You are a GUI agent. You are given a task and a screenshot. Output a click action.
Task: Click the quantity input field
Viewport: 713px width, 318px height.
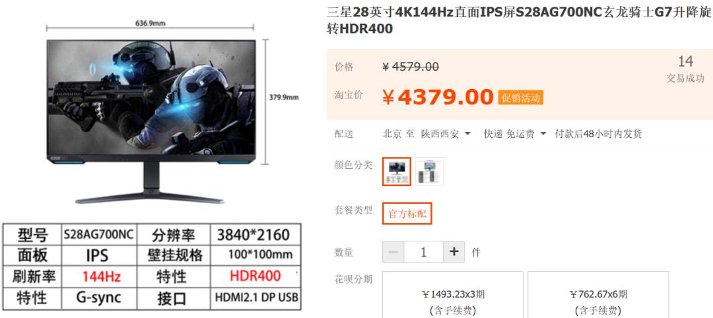tap(423, 251)
